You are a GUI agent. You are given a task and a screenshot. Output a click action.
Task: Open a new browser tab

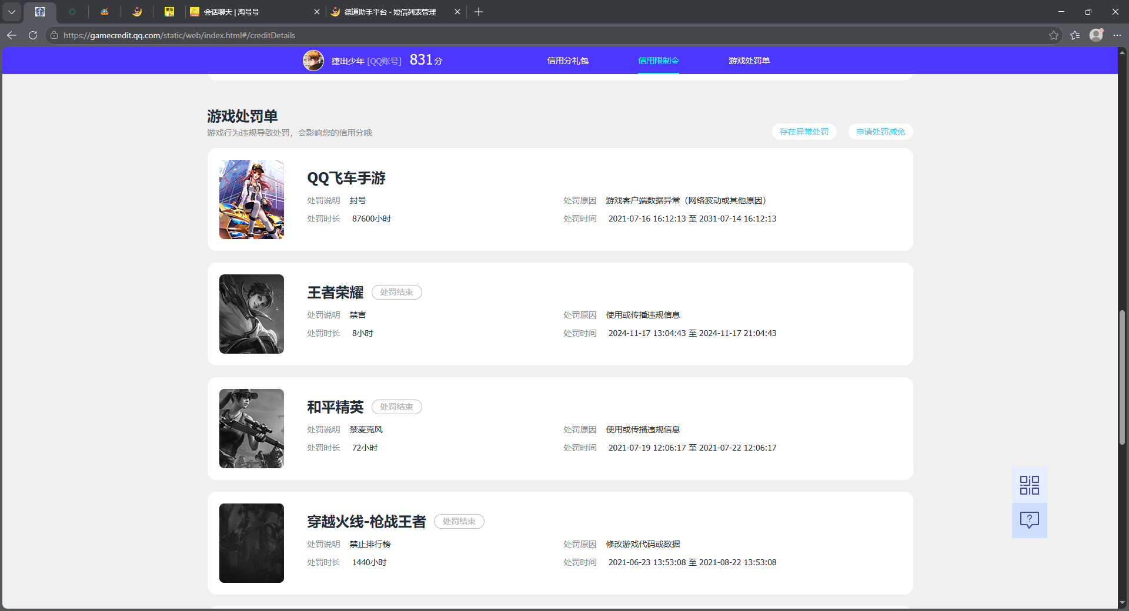tap(479, 12)
